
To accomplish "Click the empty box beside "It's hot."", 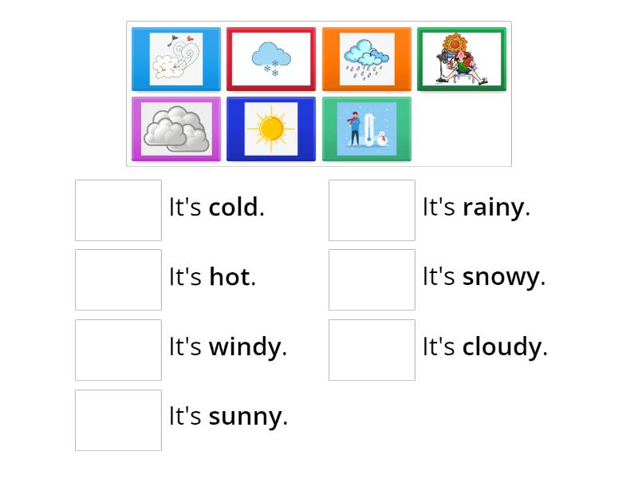I will click(x=118, y=279).
